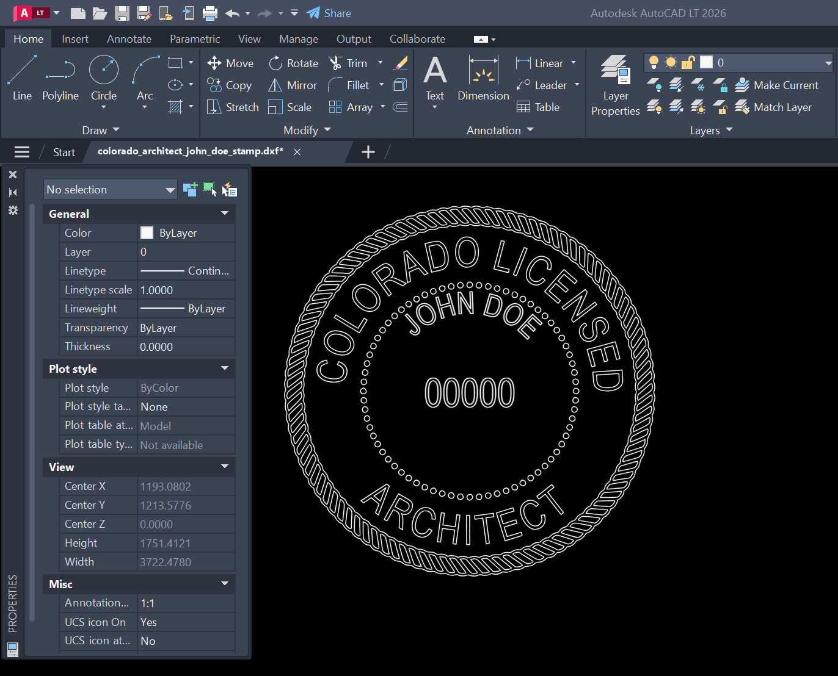Open Layer Properties manager
Screen dimensions: 838x676
[x=615, y=85]
